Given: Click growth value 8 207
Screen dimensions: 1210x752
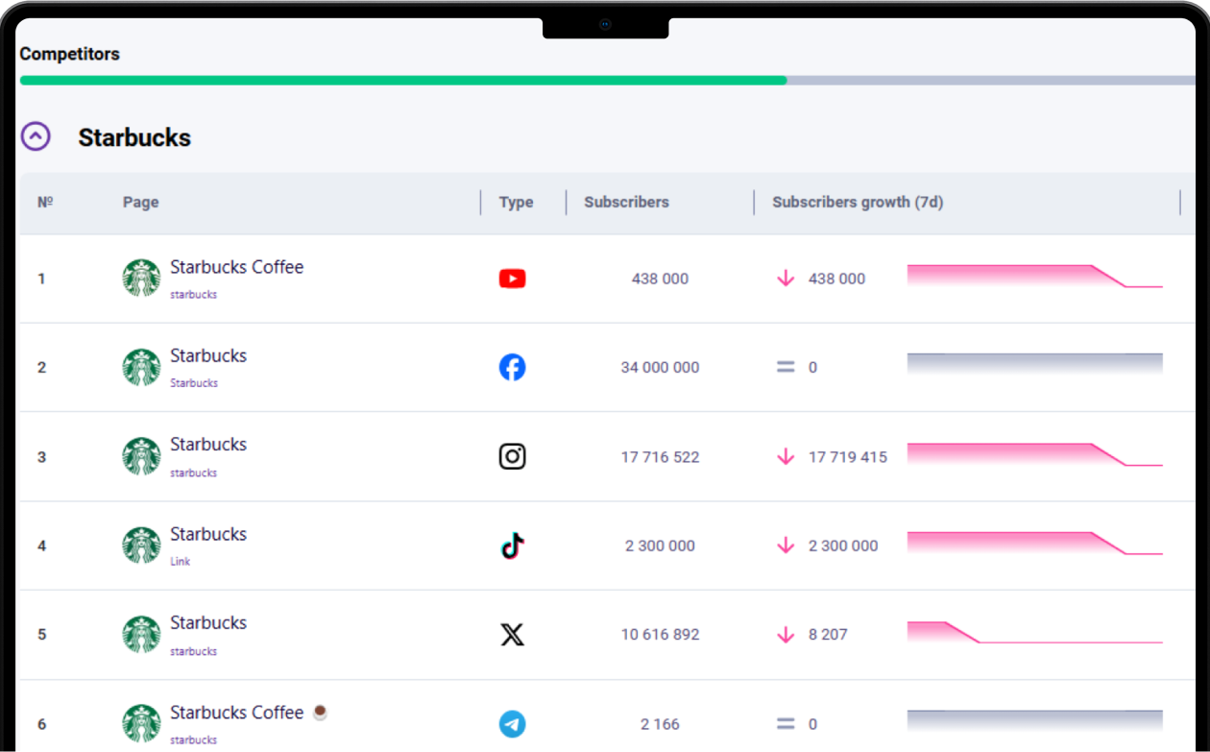Looking at the screenshot, I should [x=828, y=634].
